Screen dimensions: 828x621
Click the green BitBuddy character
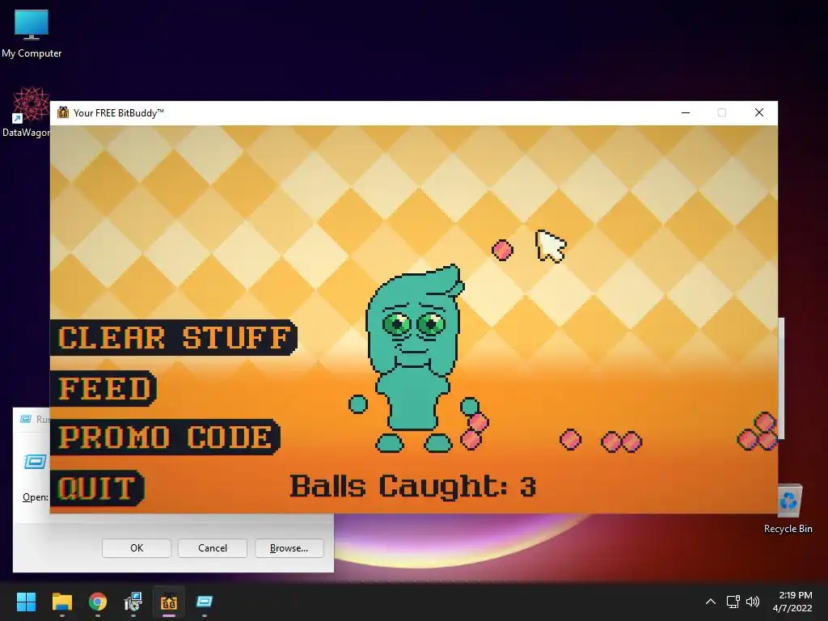415,359
